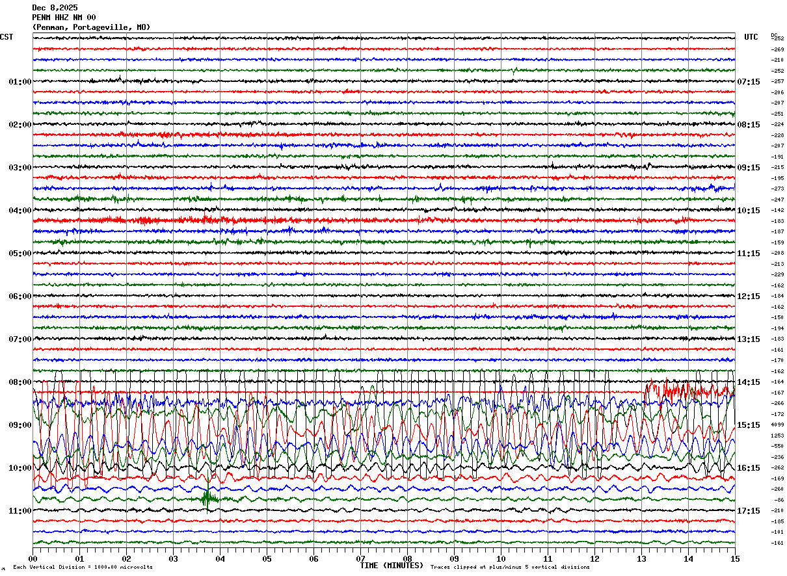
Task: Click the DC offset value "-101"
Action: click(777, 532)
